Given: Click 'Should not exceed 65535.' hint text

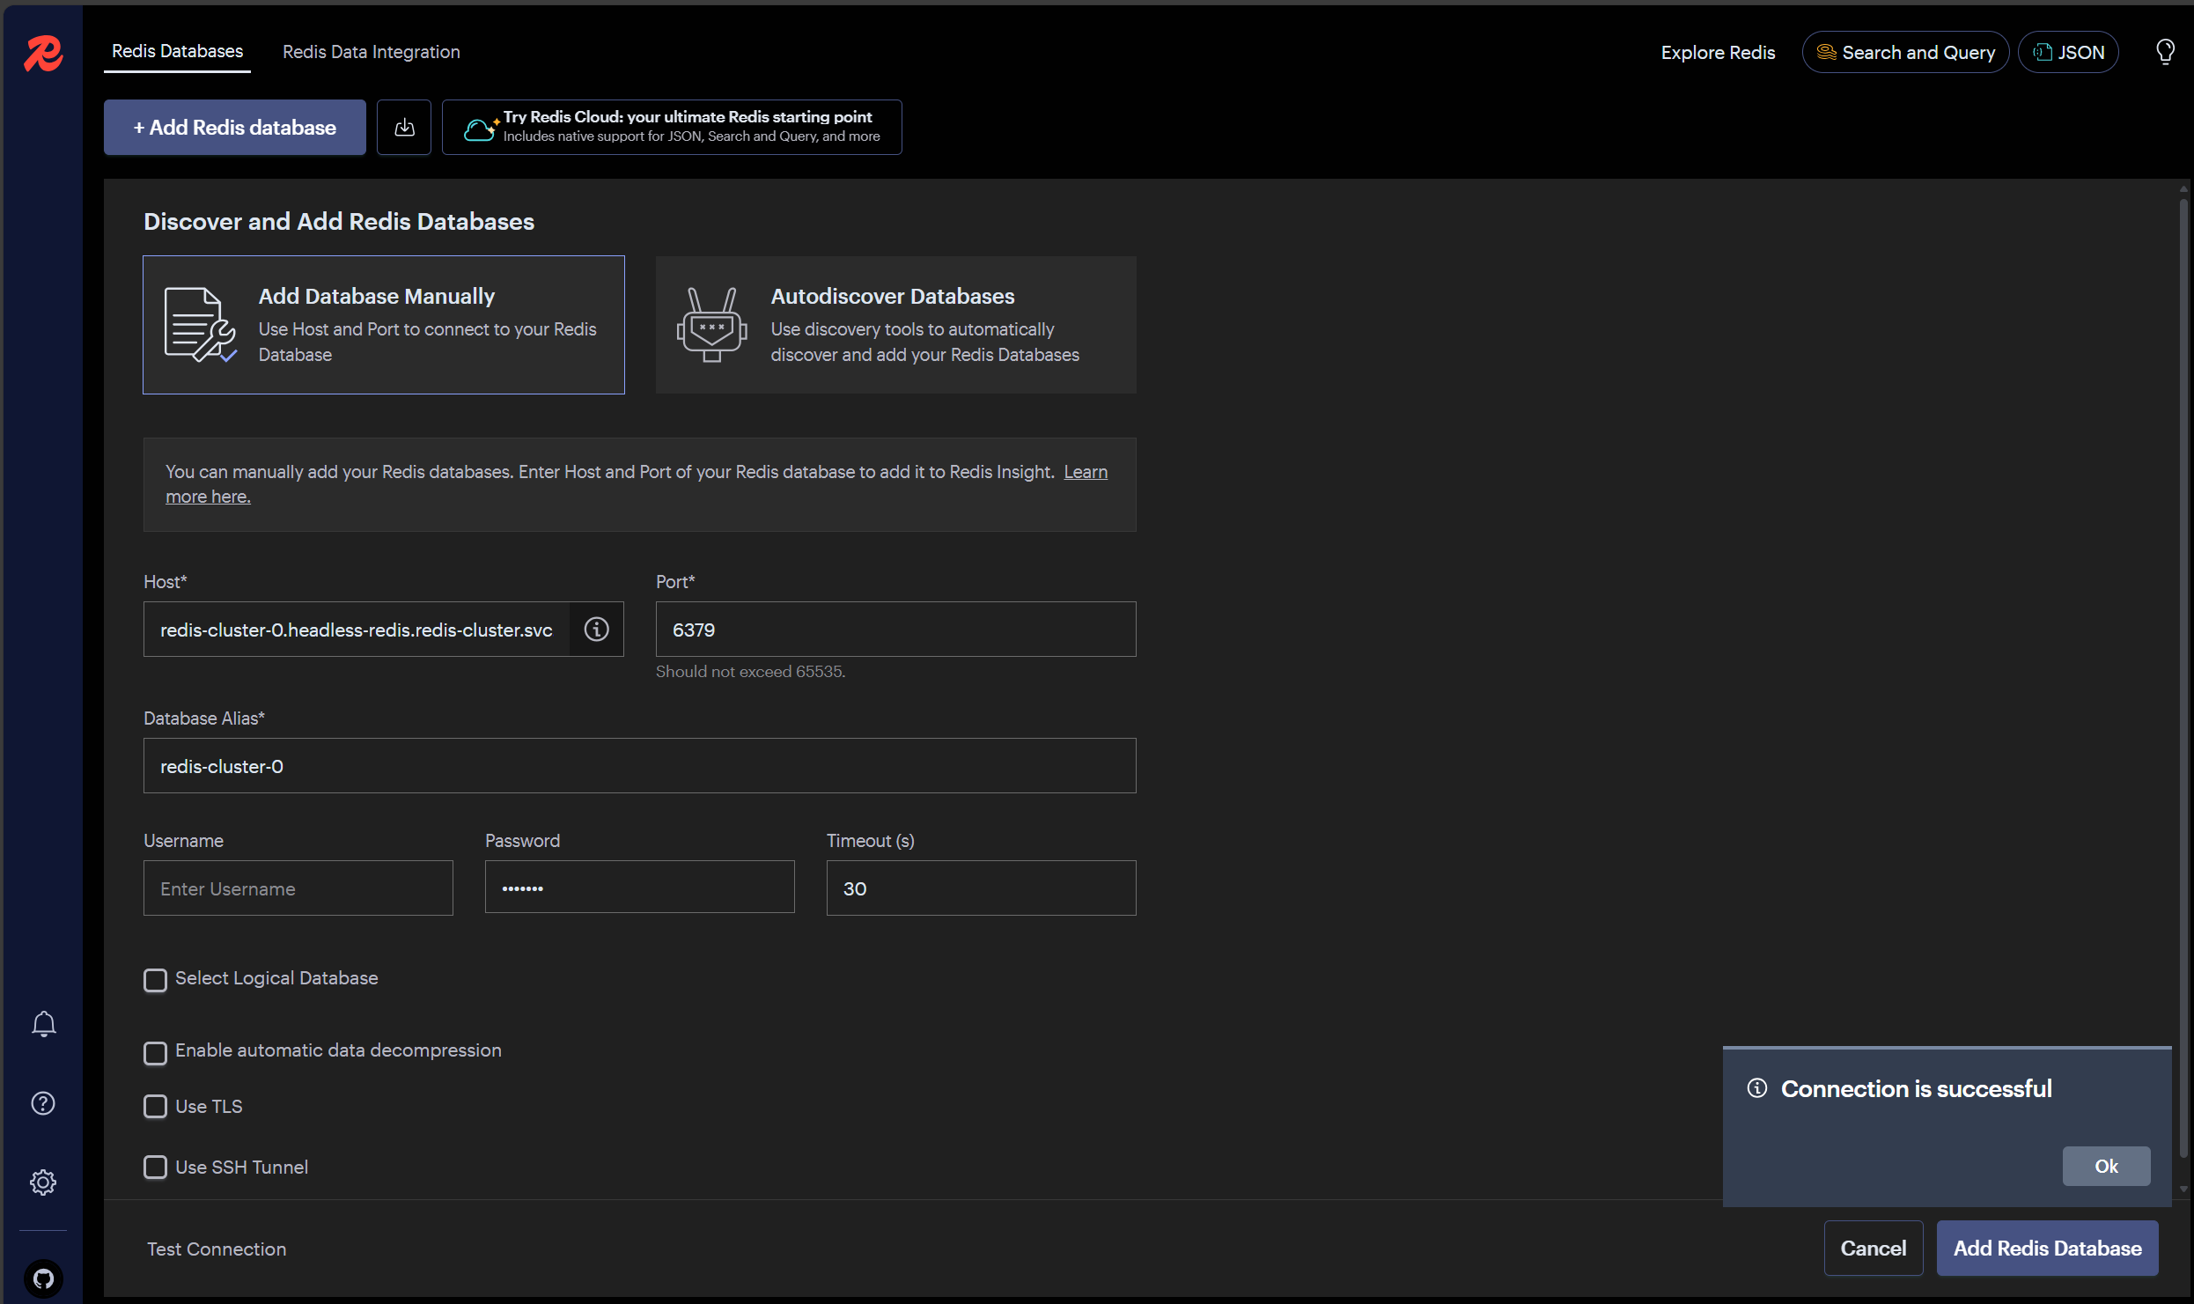Looking at the screenshot, I should (x=750, y=671).
